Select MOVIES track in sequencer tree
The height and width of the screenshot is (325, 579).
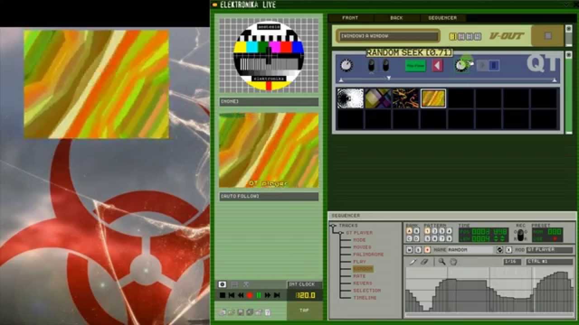pos(362,247)
